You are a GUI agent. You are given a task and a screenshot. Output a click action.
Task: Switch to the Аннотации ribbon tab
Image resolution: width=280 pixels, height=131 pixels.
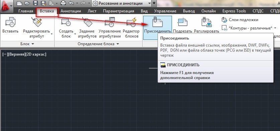pos(71,11)
